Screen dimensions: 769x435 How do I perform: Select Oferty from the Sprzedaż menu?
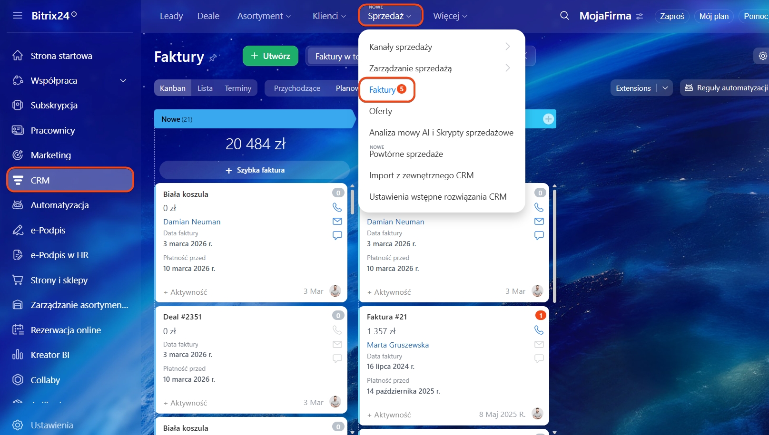(381, 111)
